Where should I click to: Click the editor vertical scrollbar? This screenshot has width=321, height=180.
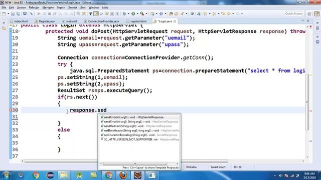pyautogui.click(x=307, y=101)
